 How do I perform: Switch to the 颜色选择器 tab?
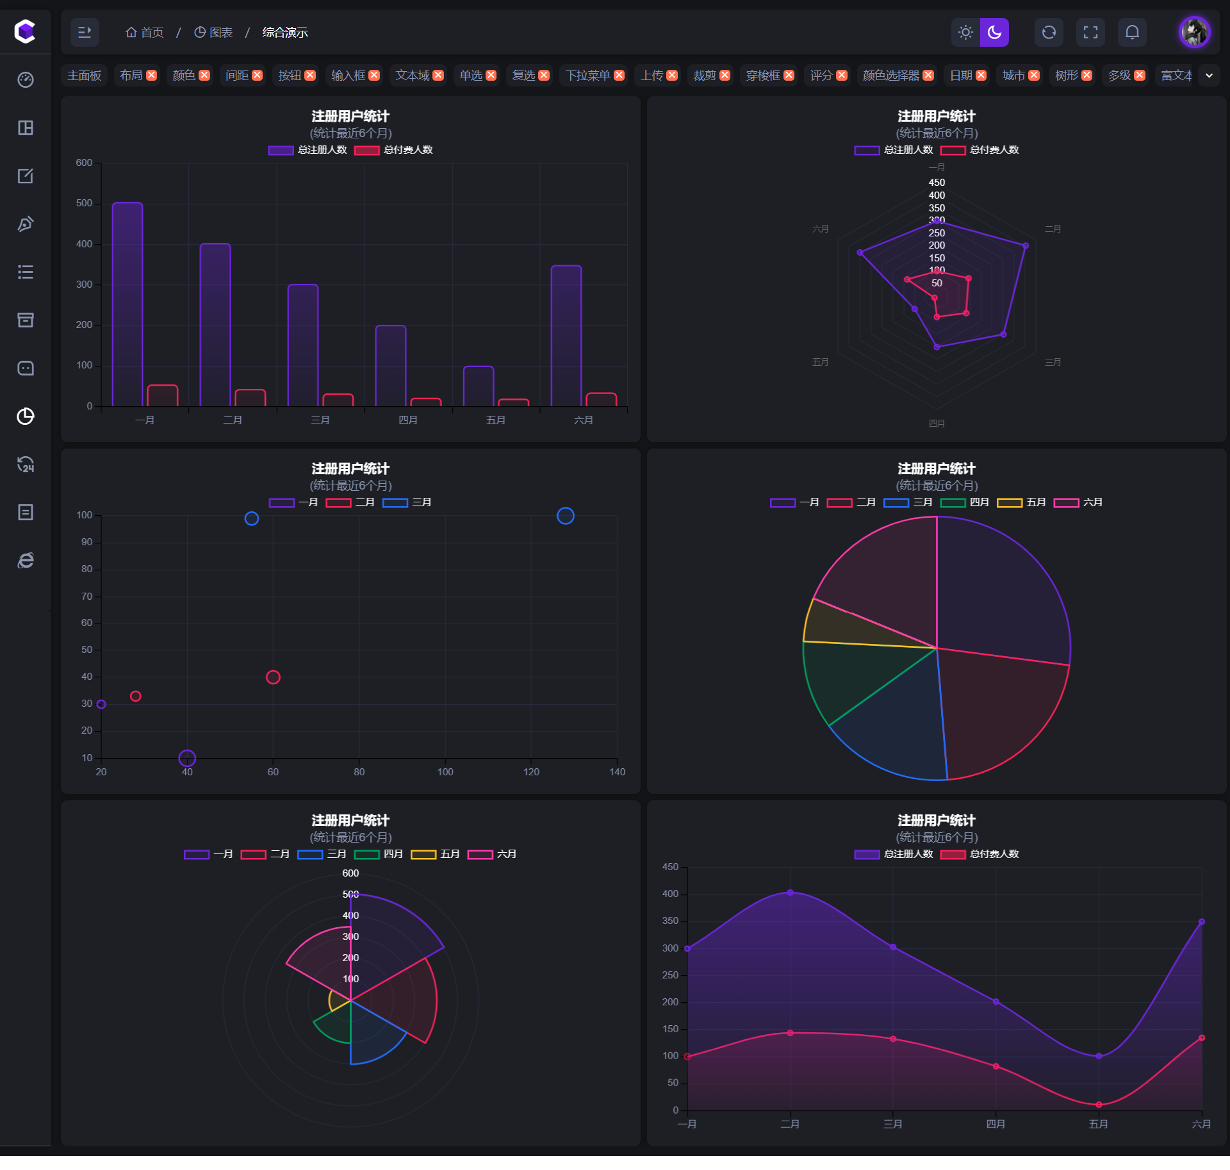point(890,76)
